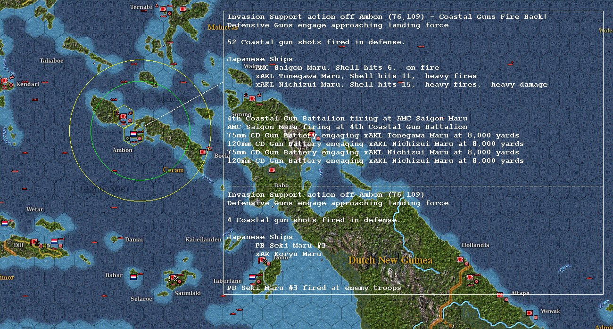The width and height of the screenshot is (613, 329).
Task: Click the Ceram island label
Action: pos(173,169)
